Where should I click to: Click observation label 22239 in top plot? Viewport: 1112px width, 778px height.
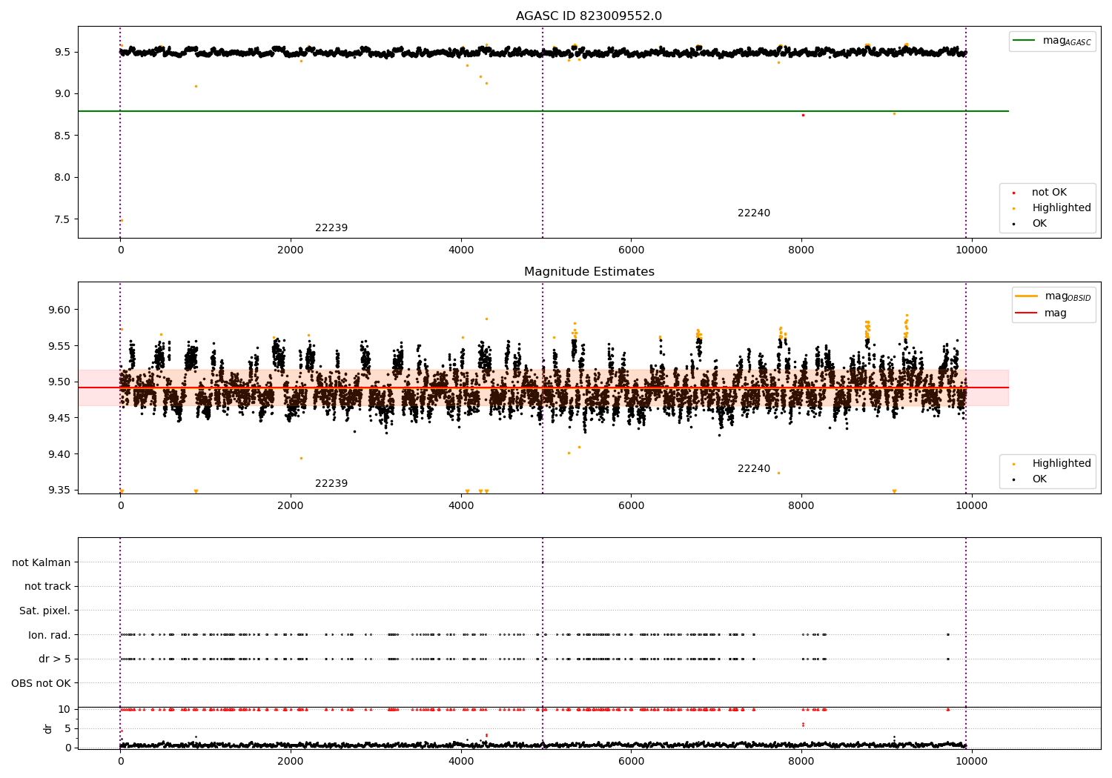[331, 228]
